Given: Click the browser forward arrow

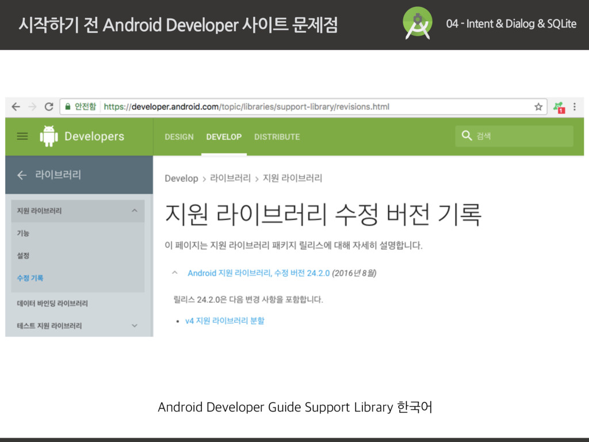Looking at the screenshot, I should [32, 107].
